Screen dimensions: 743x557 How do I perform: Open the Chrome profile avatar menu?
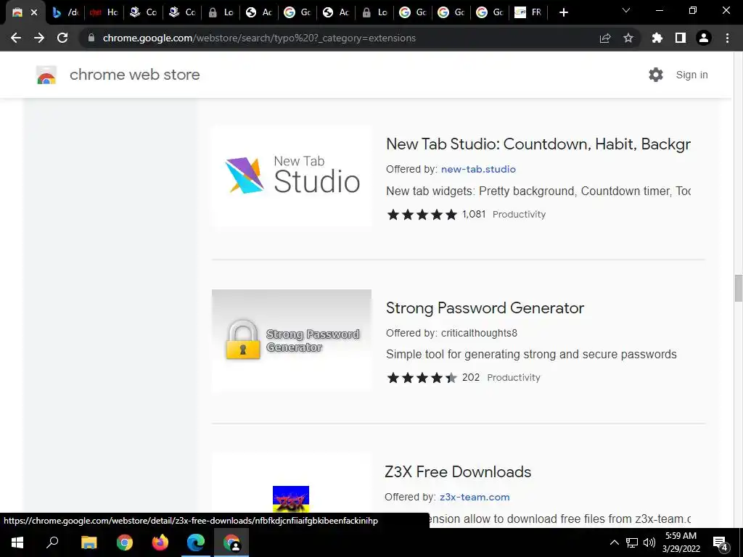tap(704, 38)
